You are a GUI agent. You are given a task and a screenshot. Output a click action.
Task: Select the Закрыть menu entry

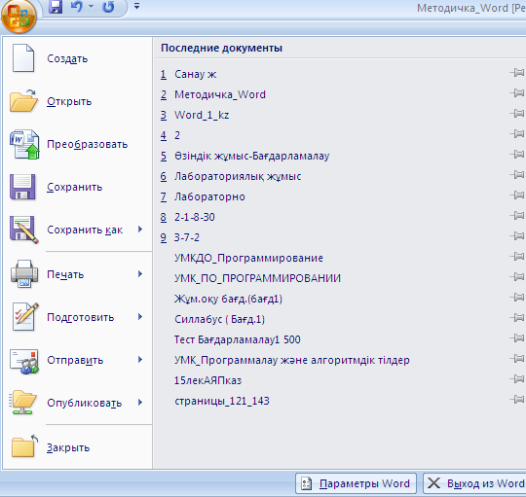coord(78,447)
